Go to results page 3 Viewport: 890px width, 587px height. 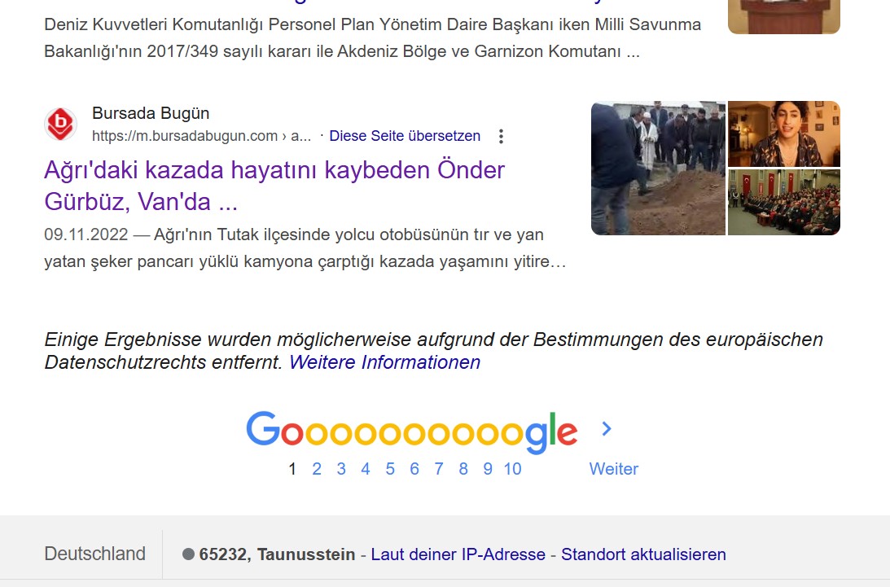pyautogui.click(x=341, y=469)
